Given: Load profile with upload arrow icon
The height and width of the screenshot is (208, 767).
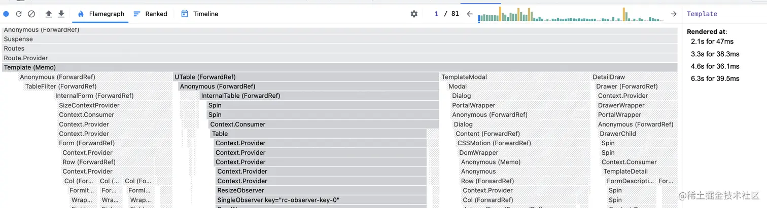Looking at the screenshot, I should [x=49, y=14].
